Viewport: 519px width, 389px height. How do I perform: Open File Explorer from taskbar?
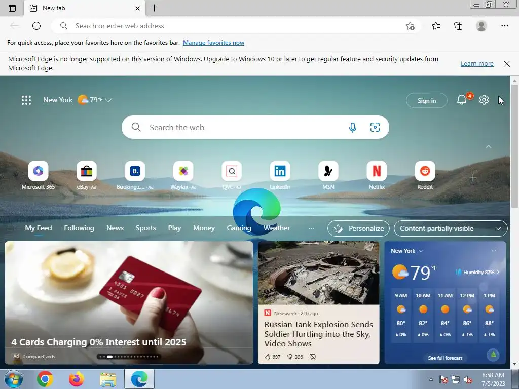click(108, 379)
